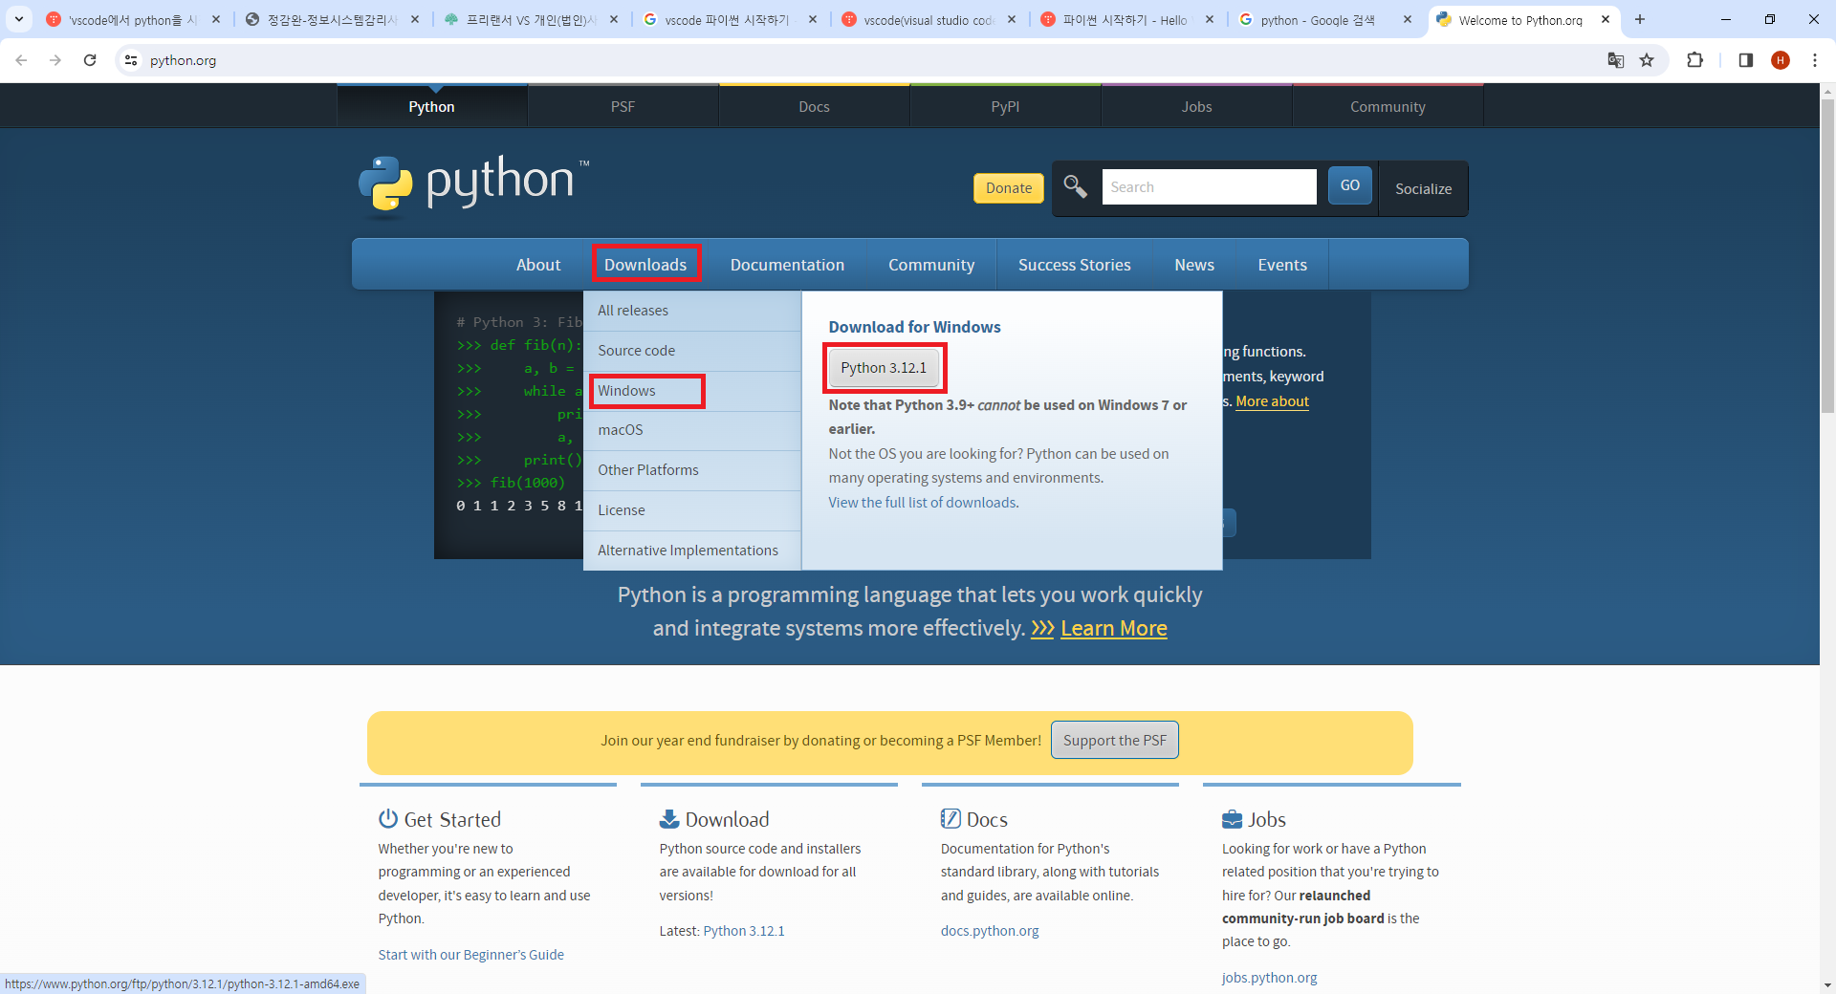This screenshot has height=994, width=1836.
Task: Open the About menu
Action: pyautogui.click(x=538, y=265)
